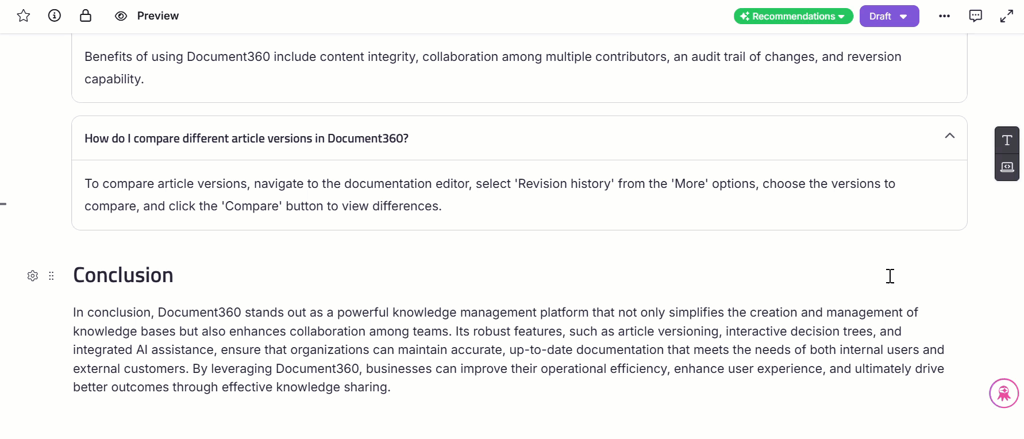Click the Conclusion heading text
The width and height of the screenshot is (1024, 439).
pyautogui.click(x=123, y=275)
